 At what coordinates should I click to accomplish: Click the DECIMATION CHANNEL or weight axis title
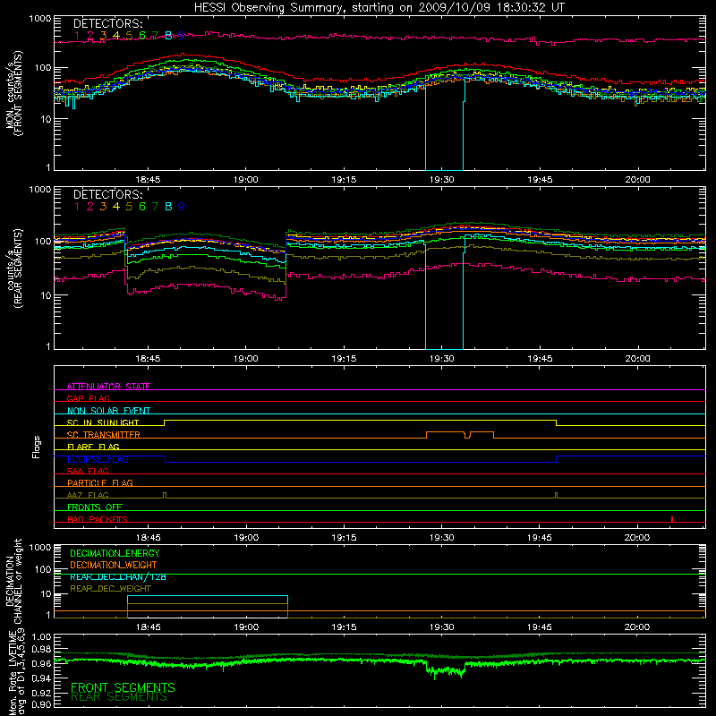14,581
